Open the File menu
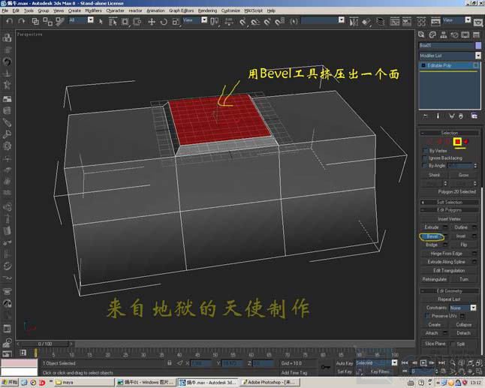This screenshot has width=485, height=388. coord(5,11)
